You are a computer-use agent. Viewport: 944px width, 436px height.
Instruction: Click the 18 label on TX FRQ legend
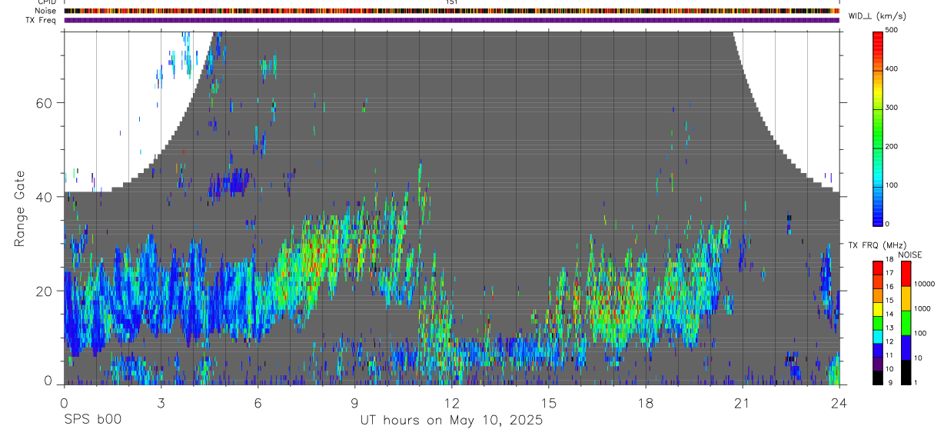pos(890,261)
